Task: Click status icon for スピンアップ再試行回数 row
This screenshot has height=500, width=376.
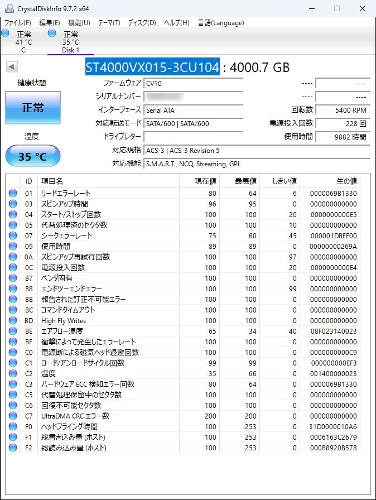Action: pos(13,257)
